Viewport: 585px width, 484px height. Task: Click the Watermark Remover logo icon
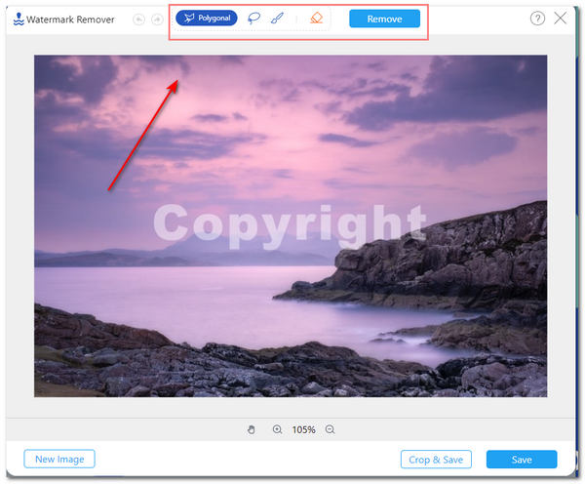[x=19, y=20]
